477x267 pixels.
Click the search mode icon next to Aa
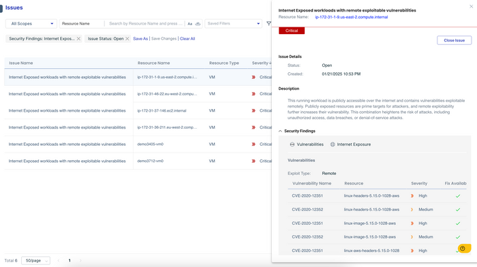pos(198,24)
